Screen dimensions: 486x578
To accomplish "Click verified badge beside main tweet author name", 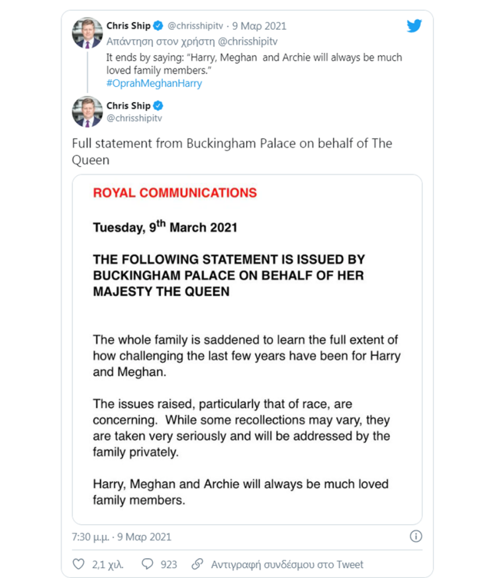I will coord(158,106).
